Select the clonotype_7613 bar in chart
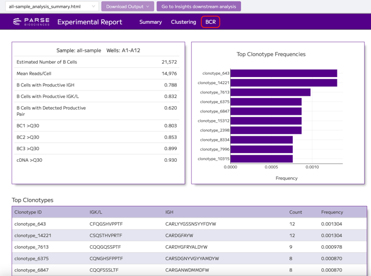The image size is (371, 276). point(271,92)
